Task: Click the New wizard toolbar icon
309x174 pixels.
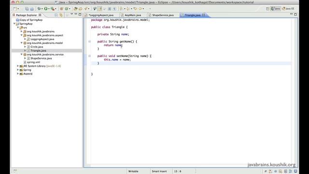Action: pyautogui.click(x=15, y=9)
